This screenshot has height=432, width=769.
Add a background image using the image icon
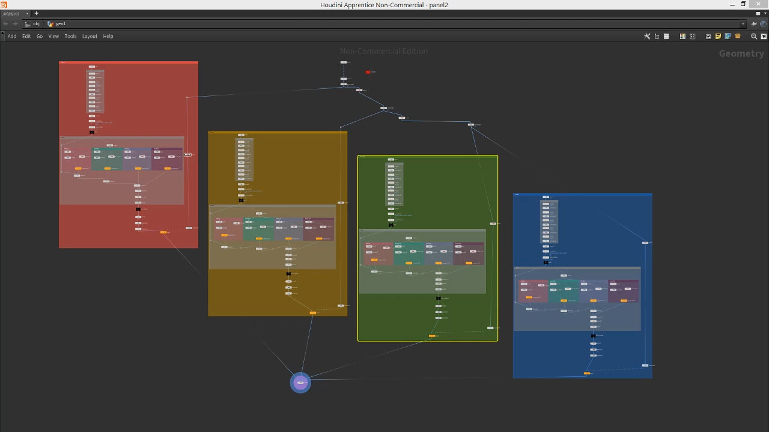(x=727, y=36)
